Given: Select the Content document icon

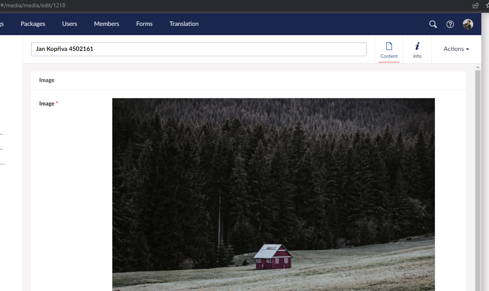Looking at the screenshot, I should (389, 46).
